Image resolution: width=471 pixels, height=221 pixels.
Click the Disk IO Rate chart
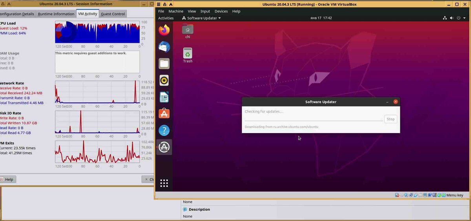click(97, 122)
